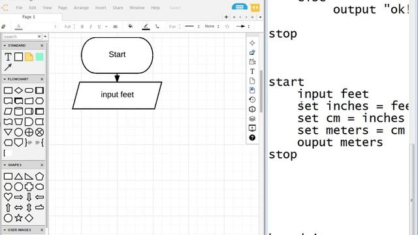Open the line color pencil tool
The image size is (418, 235).
click(x=146, y=26)
